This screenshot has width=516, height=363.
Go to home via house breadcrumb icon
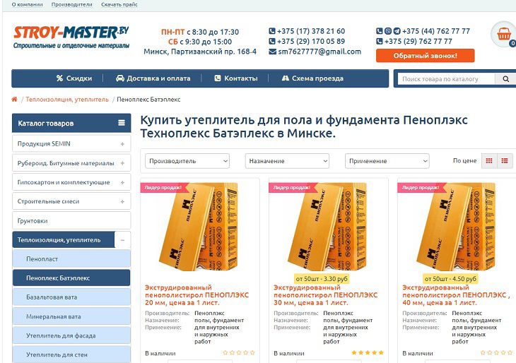pos(14,100)
